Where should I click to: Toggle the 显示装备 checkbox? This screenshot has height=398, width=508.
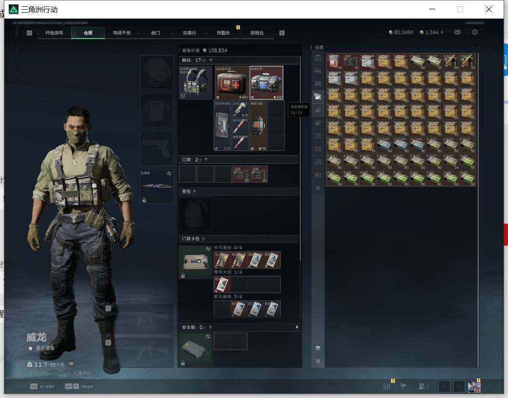(x=30, y=348)
